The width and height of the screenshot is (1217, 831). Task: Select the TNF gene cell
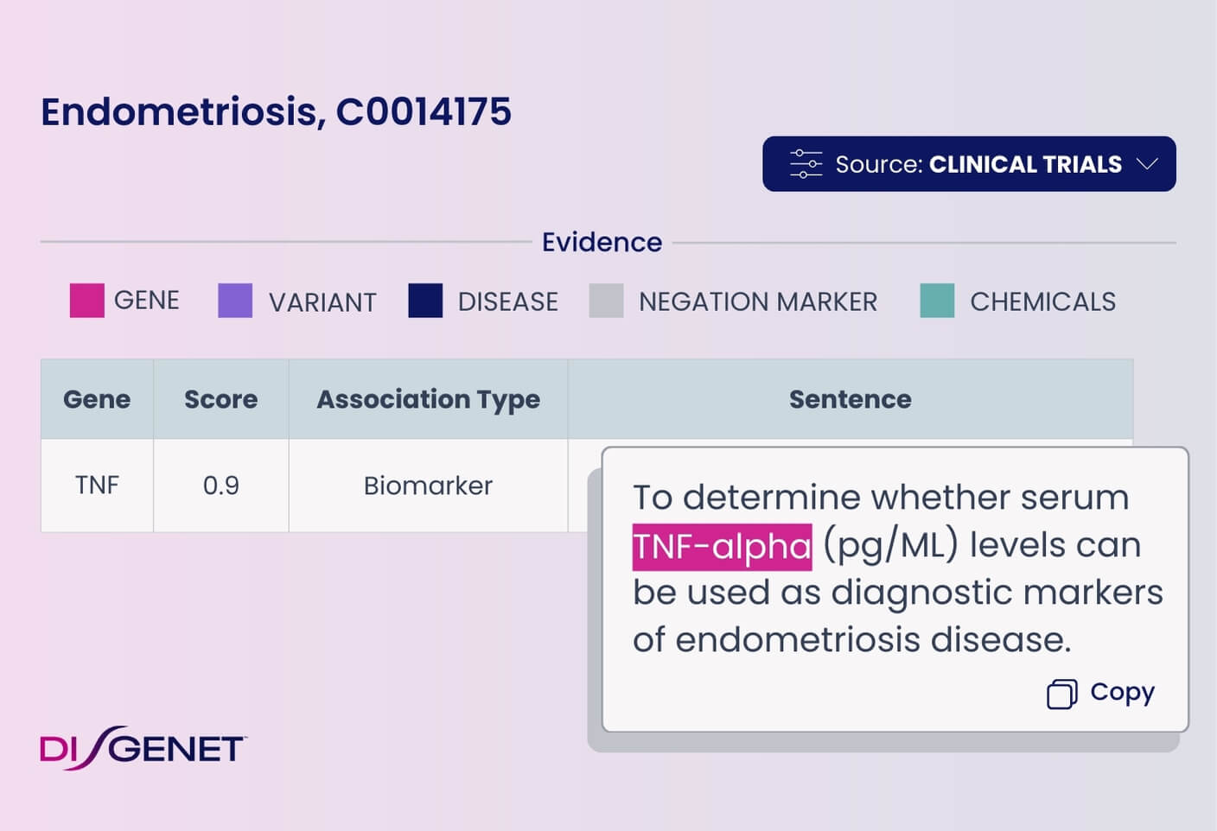click(x=97, y=485)
